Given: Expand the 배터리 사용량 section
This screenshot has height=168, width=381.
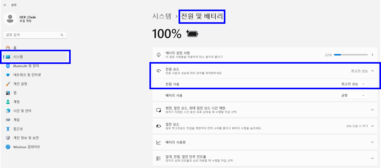Looking at the screenshot, I should tap(372, 142).
